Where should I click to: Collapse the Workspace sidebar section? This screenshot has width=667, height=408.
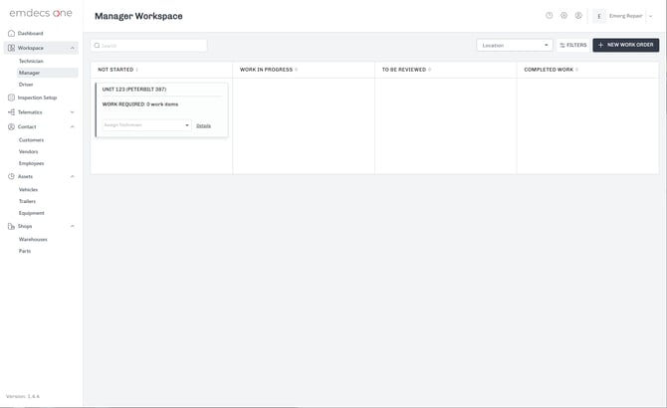point(73,48)
